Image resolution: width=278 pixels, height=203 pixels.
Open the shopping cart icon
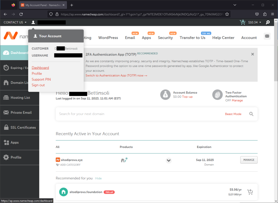click(242, 22)
